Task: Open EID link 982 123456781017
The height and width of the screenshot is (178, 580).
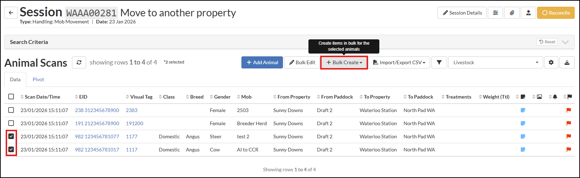Action: click(97, 150)
